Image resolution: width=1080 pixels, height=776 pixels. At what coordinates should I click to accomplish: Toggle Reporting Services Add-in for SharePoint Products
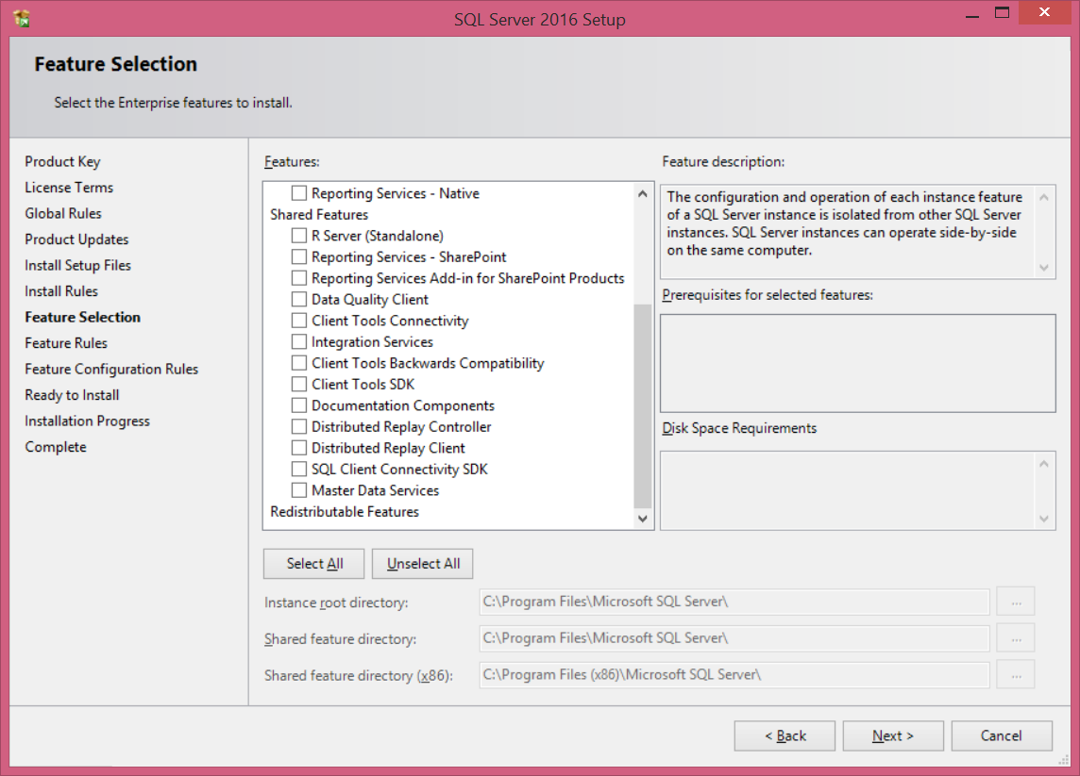pyautogui.click(x=299, y=278)
